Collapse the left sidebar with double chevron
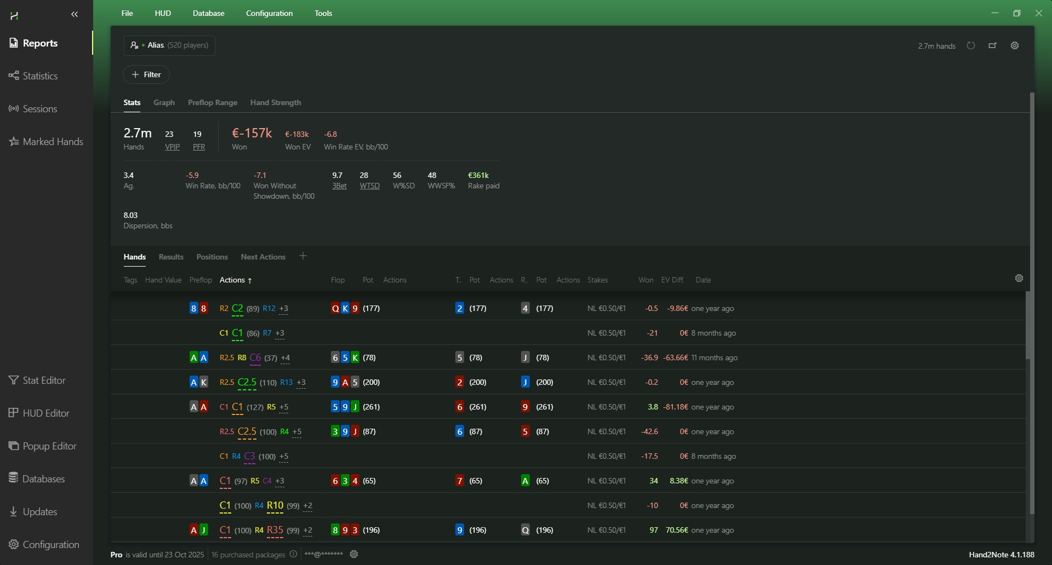This screenshot has height=565, width=1052. [75, 15]
